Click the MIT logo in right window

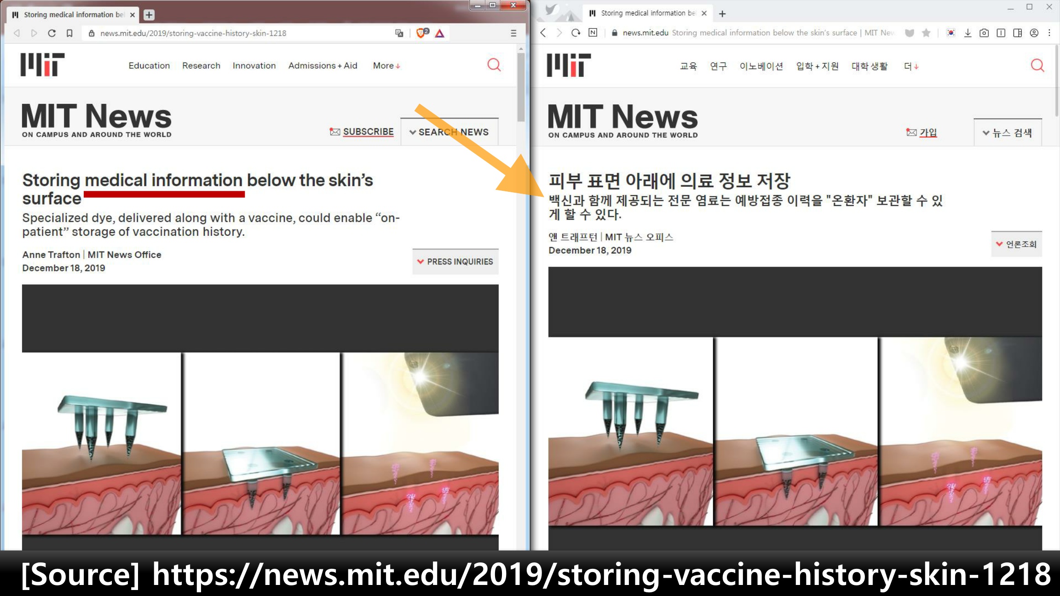[569, 65]
